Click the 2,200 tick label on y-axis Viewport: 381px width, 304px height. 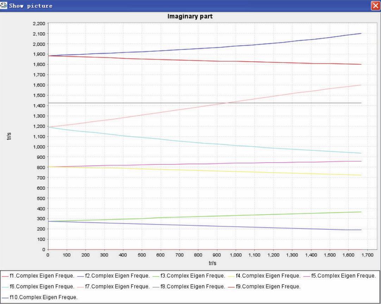pos(38,24)
